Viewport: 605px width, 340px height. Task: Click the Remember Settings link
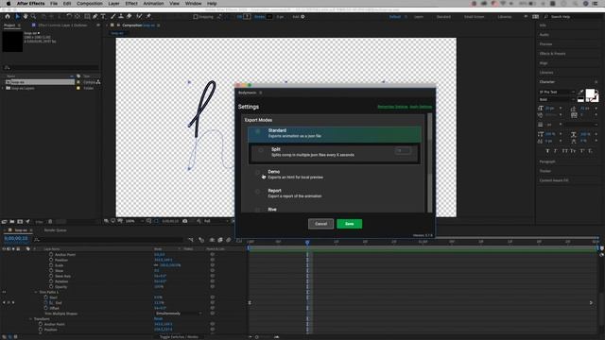click(392, 107)
